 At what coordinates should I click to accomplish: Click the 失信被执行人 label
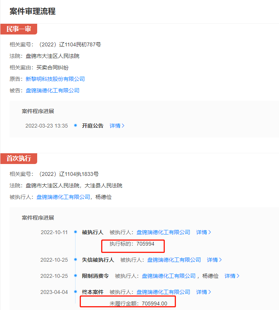98,260
